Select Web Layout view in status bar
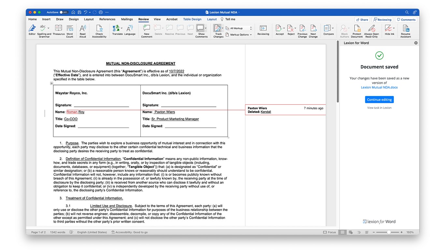The width and height of the screenshot is (445, 250). pos(351,232)
